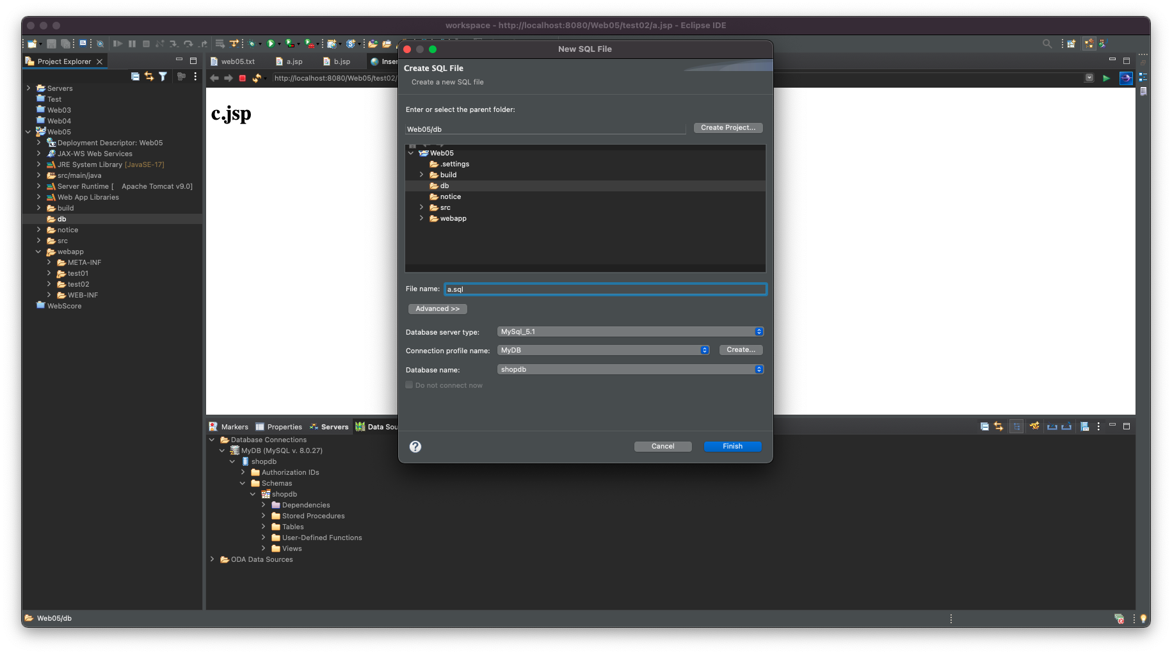Click the red Stop loading icon in browser
The height and width of the screenshot is (654, 1172).
[243, 78]
